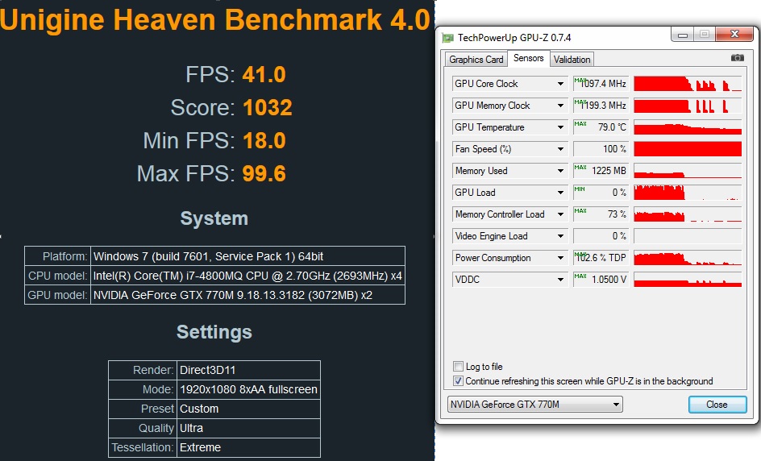Click the Score 1032 value

(x=268, y=108)
